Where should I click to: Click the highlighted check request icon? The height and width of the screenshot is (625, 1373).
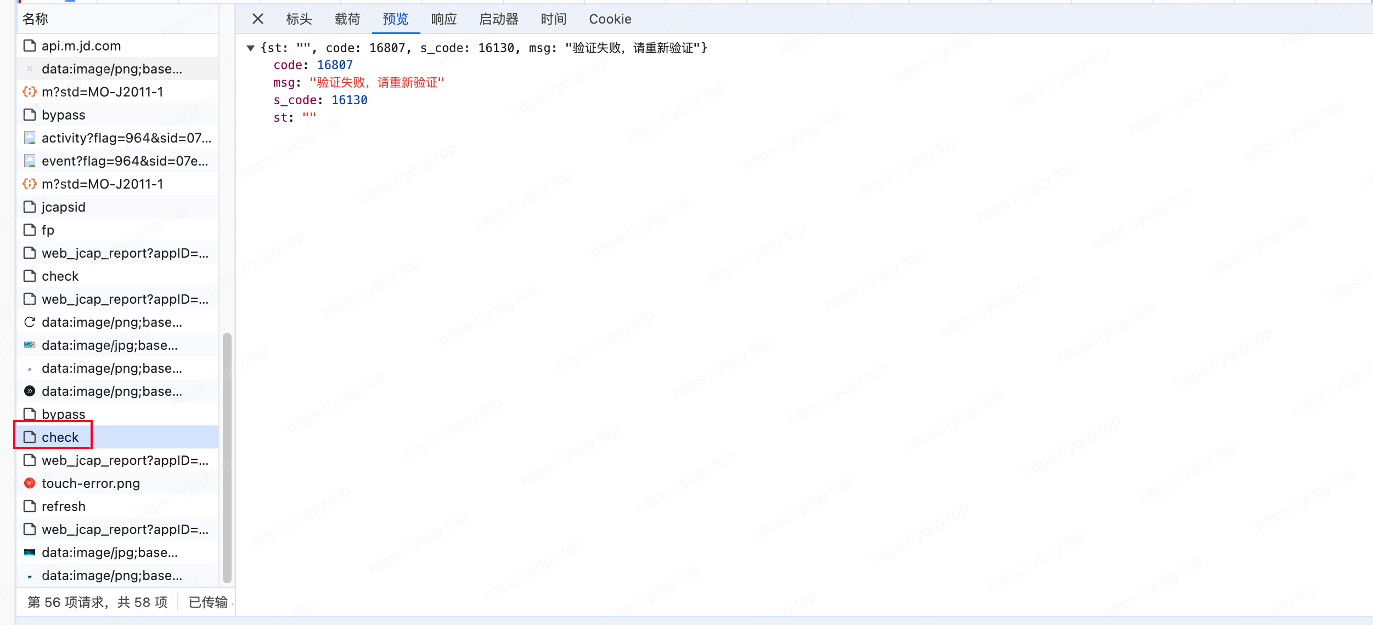(30, 438)
